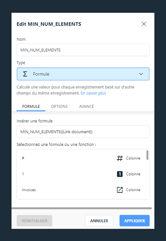Select the Invoices column entry
Image resolution: width=166 pixels, height=241 pixels.
(x=81, y=190)
